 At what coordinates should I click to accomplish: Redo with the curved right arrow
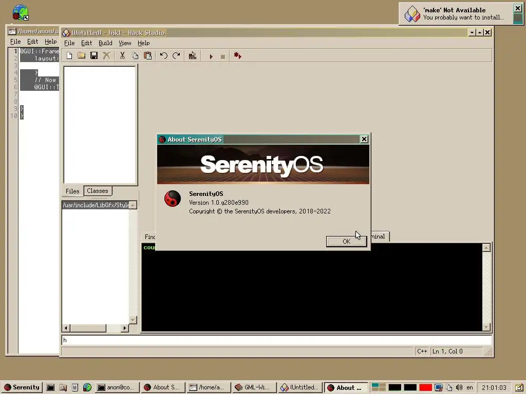177,55
